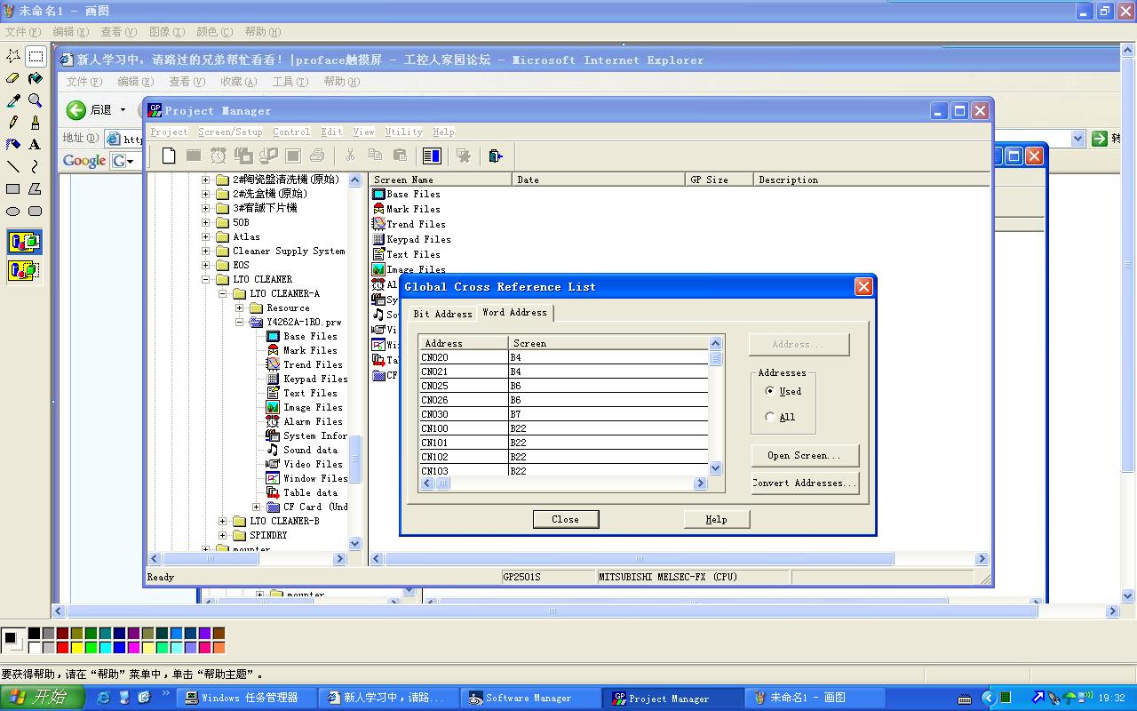The width and height of the screenshot is (1137, 711).
Task: Select the Airbrush spray tool
Action: click(x=13, y=144)
